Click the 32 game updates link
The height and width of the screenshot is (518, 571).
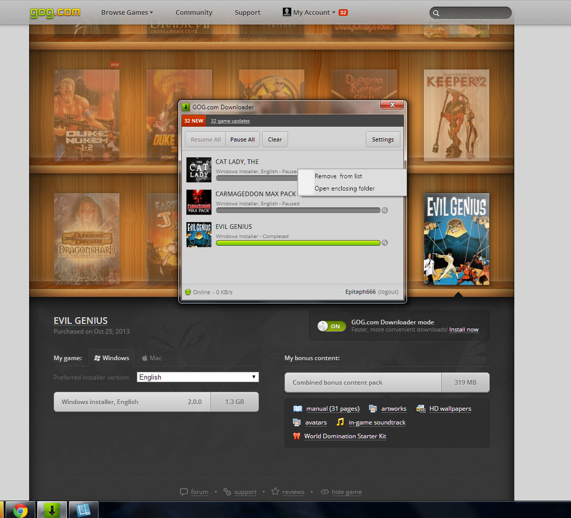click(230, 121)
